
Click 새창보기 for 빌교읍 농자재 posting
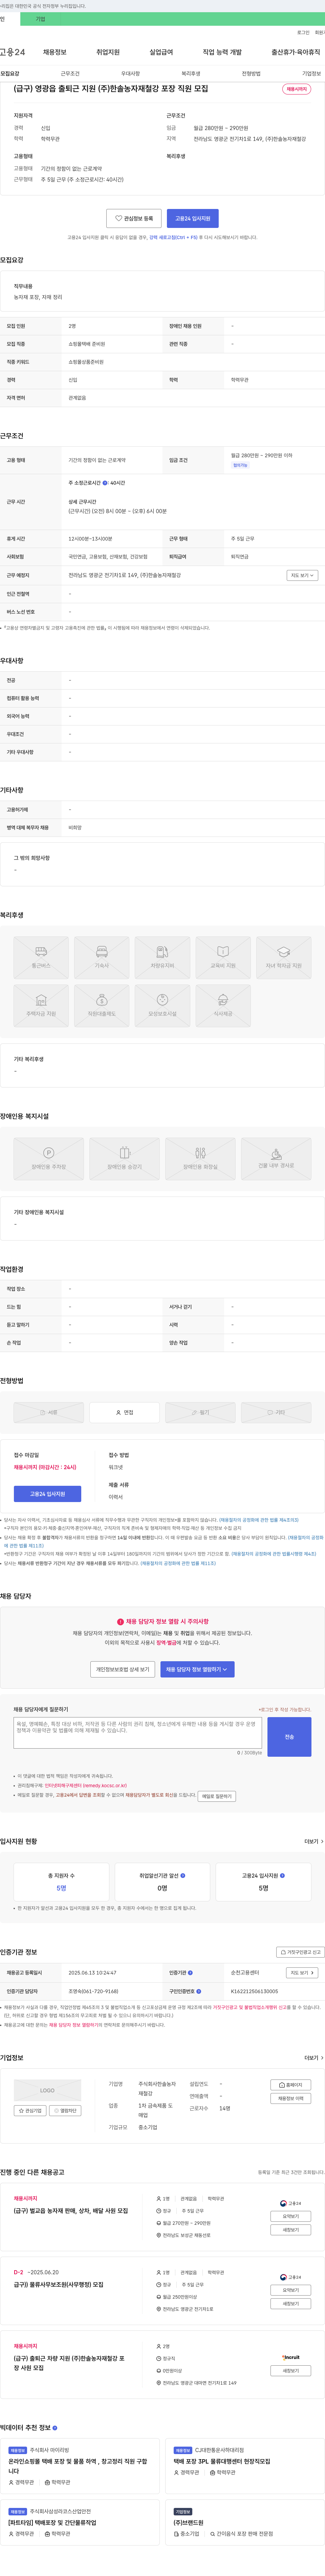point(291,2230)
